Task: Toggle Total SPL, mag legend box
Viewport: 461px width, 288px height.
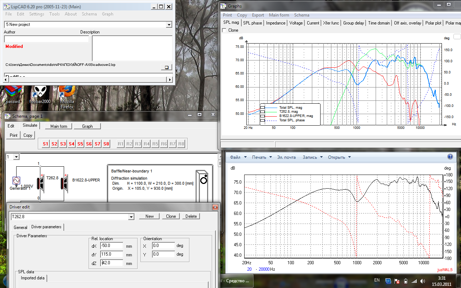Action: click(x=263, y=107)
